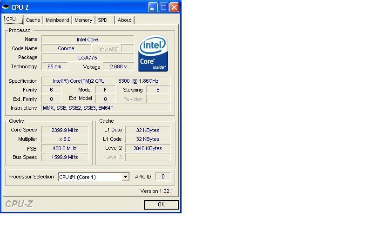Click the Bus Speed value 1599.9 MHz
The image size is (391, 244).
[x=65, y=157]
